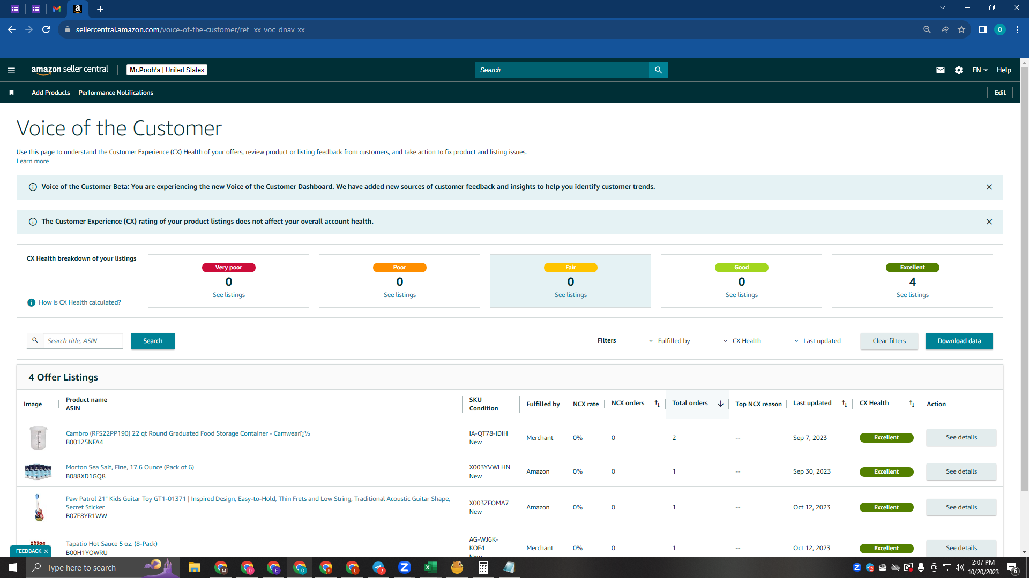The width and height of the screenshot is (1029, 578).
Task: Open the Chrome profile avatar
Action: click(x=1000, y=29)
